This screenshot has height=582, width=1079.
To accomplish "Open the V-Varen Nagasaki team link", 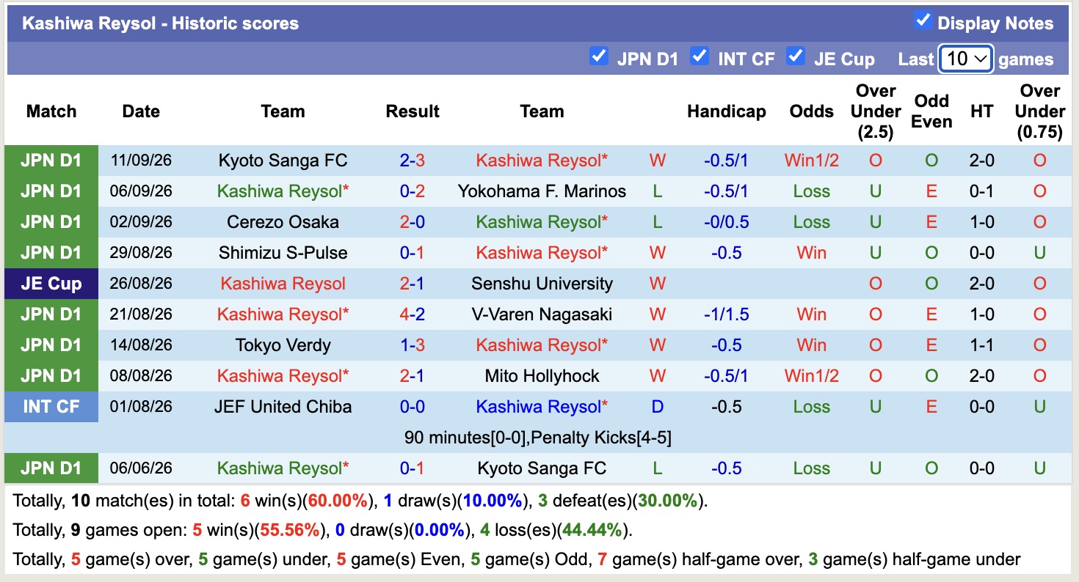I will [x=542, y=314].
